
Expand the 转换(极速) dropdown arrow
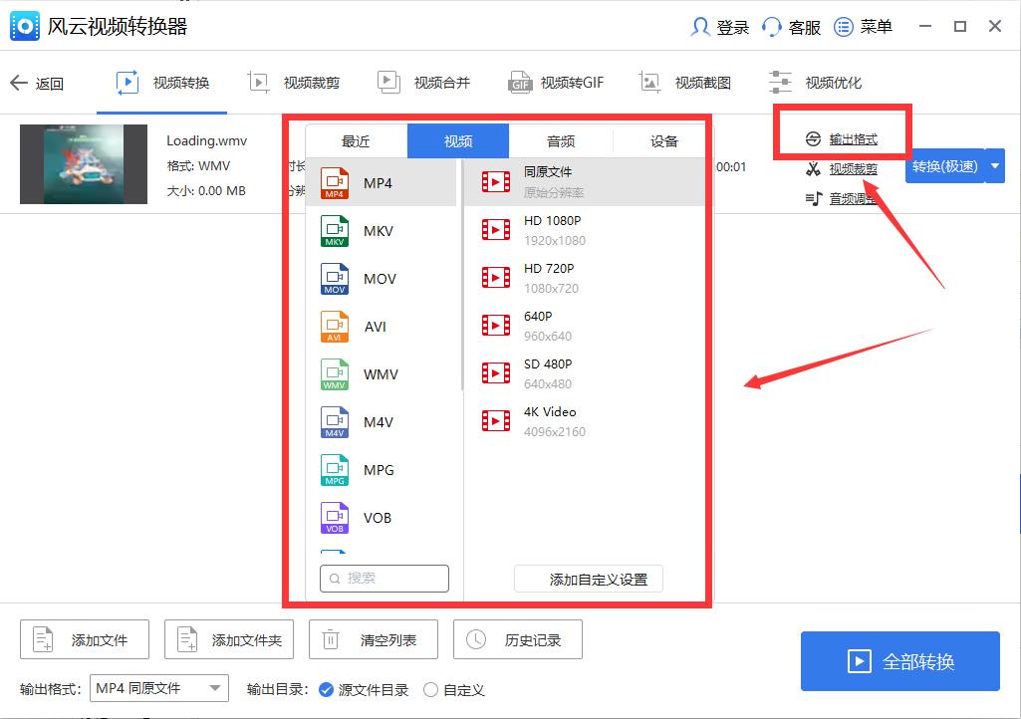(x=995, y=166)
